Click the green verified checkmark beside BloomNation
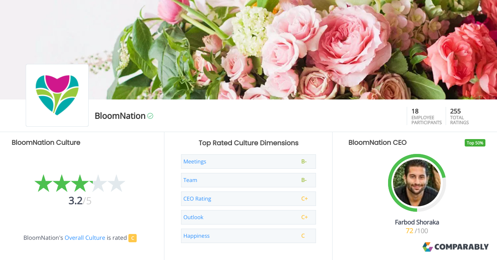 [x=150, y=116]
